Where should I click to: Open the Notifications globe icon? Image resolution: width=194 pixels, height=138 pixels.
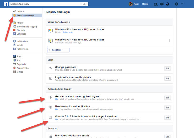point(168,4)
